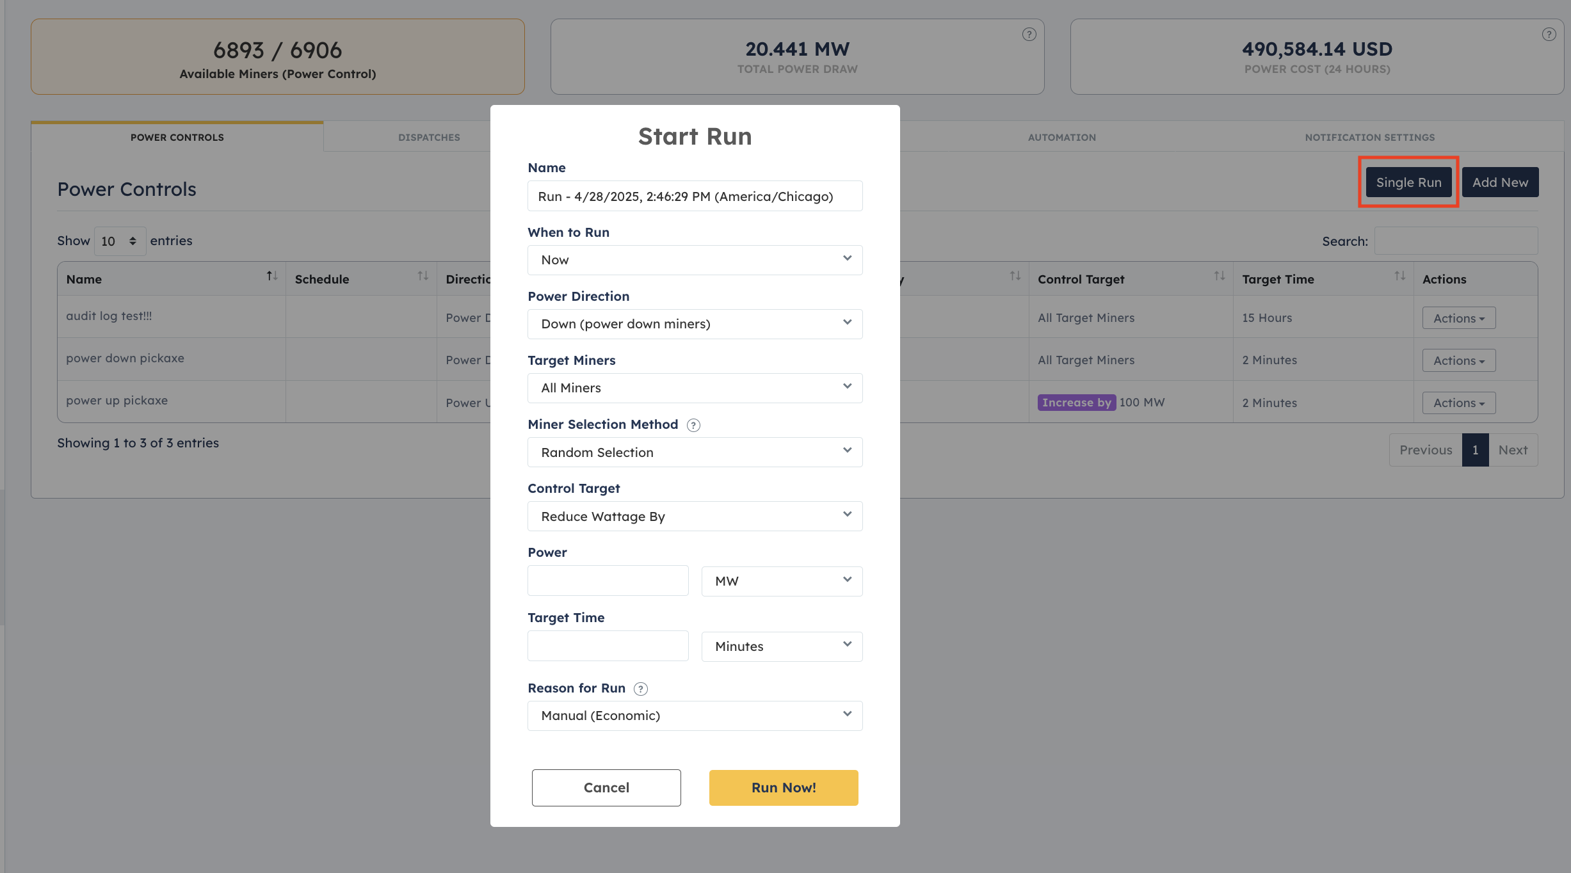Viewport: 1571px width, 873px height.
Task: Click 'audit log test!!!' table row name
Action: (x=109, y=316)
